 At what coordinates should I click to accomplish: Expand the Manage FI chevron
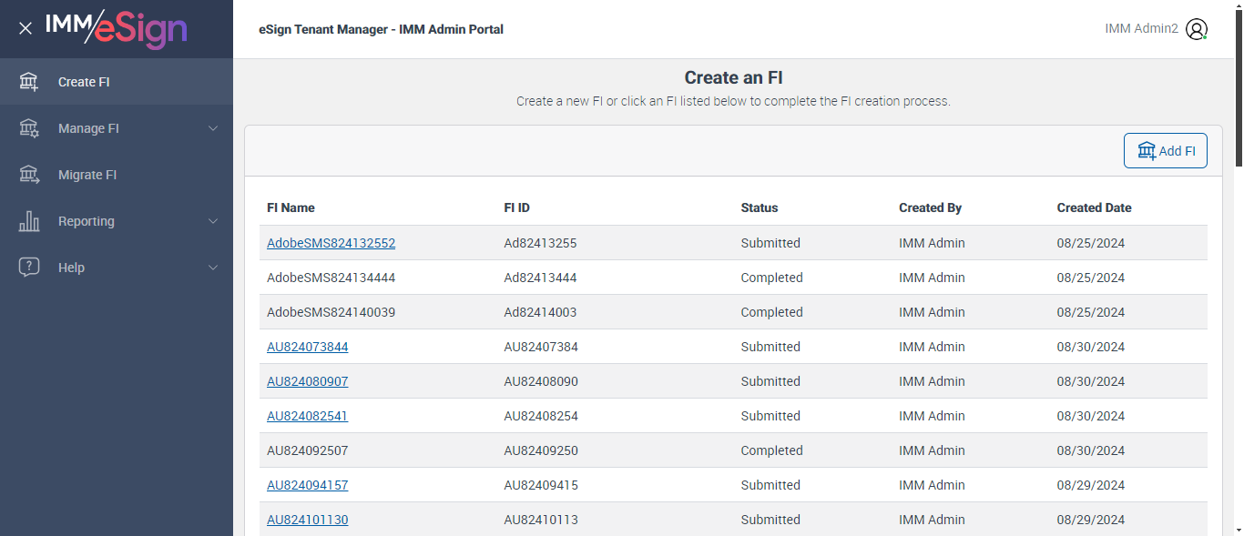[x=213, y=128]
